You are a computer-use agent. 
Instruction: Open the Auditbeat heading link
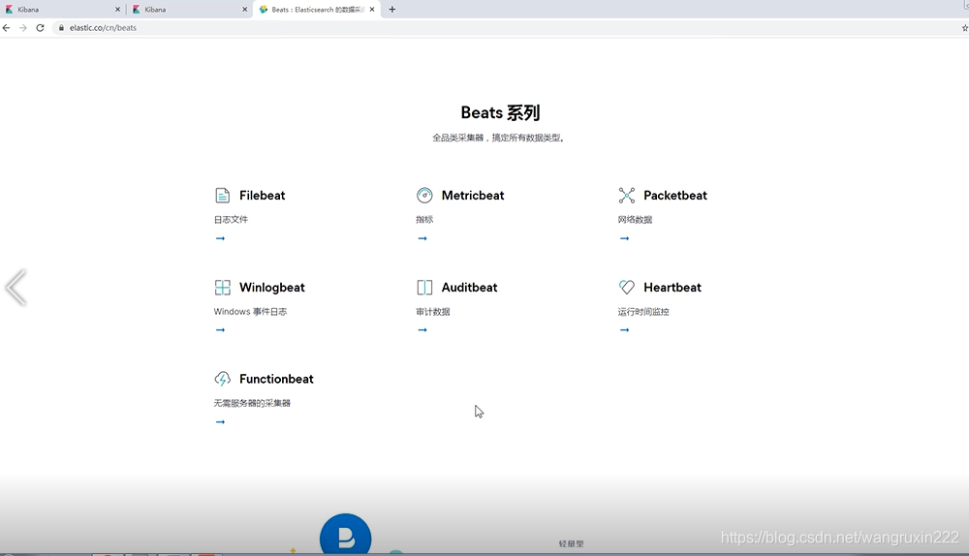[469, 288]
